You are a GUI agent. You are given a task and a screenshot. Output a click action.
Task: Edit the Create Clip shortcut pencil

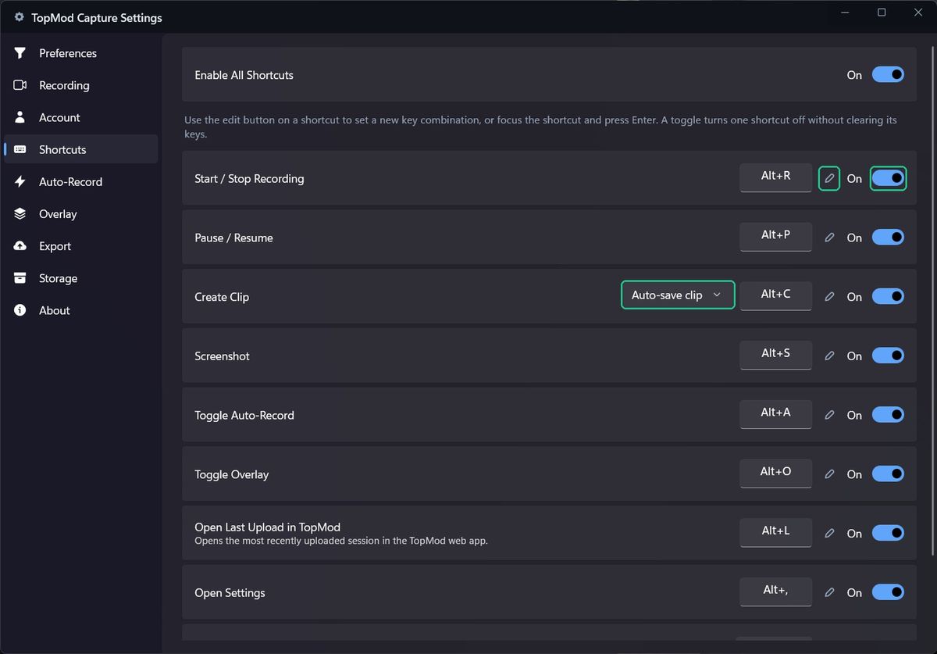point(829,297)
